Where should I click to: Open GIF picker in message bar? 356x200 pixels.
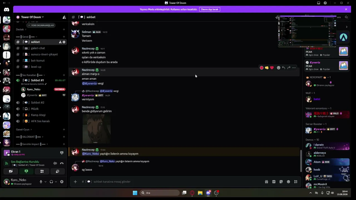pos(274,182)
